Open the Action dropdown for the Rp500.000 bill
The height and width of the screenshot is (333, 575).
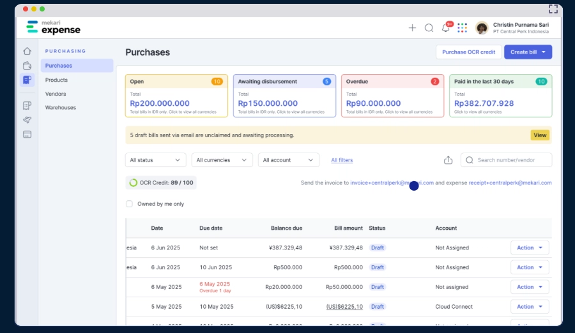point(530,267)
